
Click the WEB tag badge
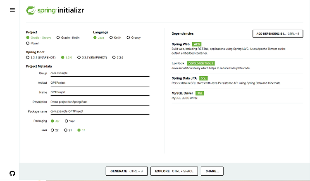point(197,45)
